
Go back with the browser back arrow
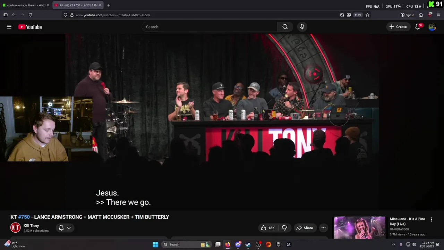(x=14, y=15)
